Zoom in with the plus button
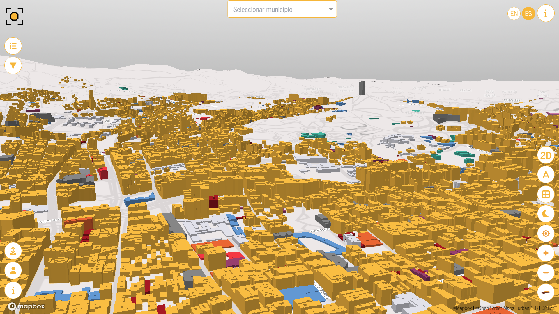Screen dimensions: 559x314 pyautogui.click(x=546, y=253)
